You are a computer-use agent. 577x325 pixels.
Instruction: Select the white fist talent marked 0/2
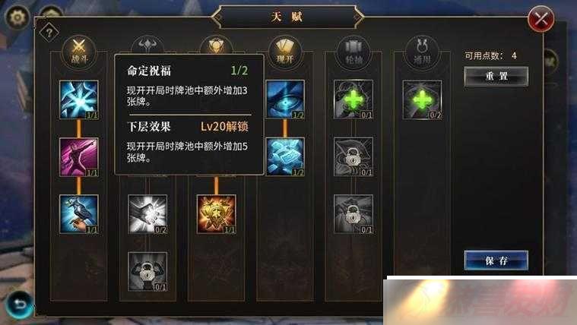click(147, 214)
